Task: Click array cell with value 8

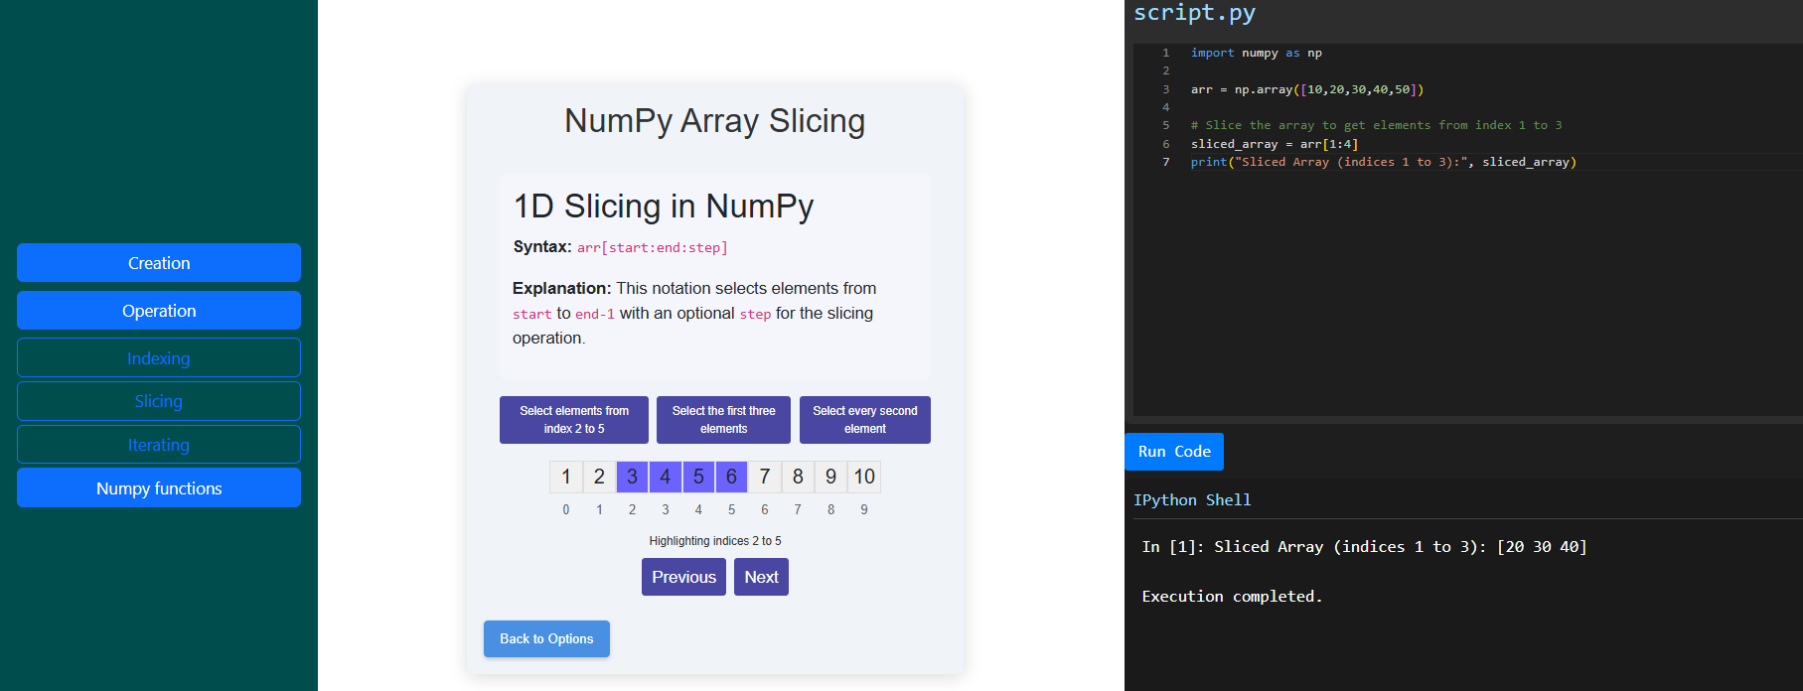Action: (x=798, y=477)
